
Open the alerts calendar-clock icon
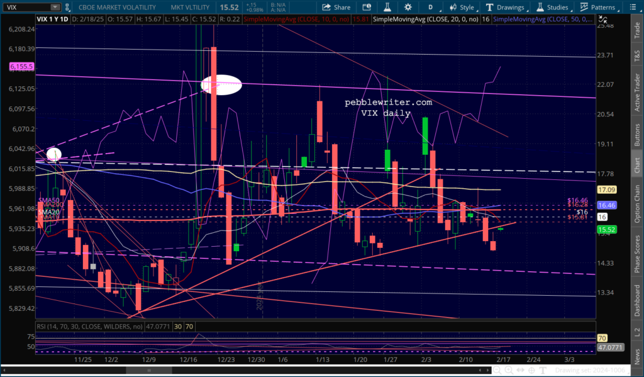[x=367, y=7]
